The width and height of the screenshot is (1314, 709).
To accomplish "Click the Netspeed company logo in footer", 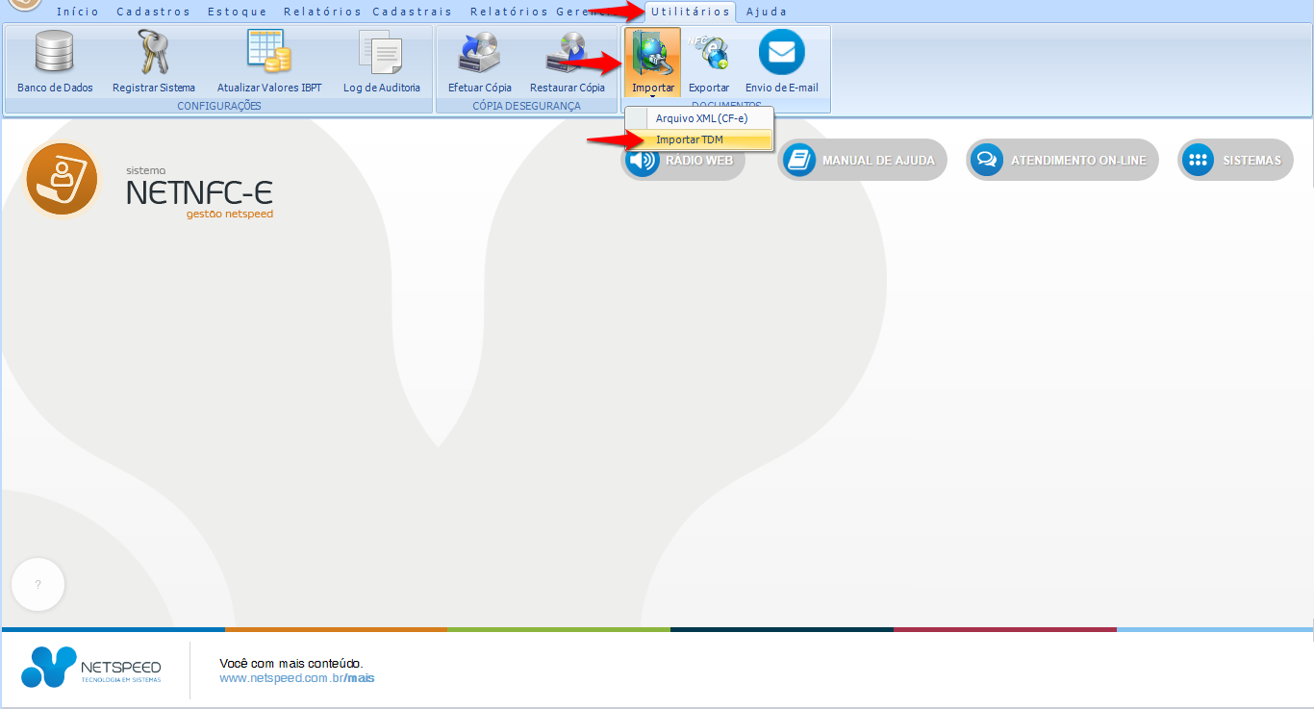I will click(x=91, y=668).
